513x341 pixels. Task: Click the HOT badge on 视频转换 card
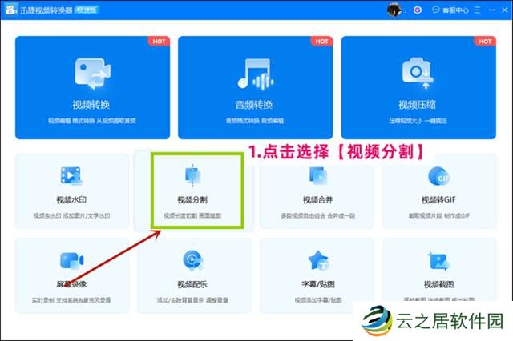pyautogui.click(x=157, y=41)
